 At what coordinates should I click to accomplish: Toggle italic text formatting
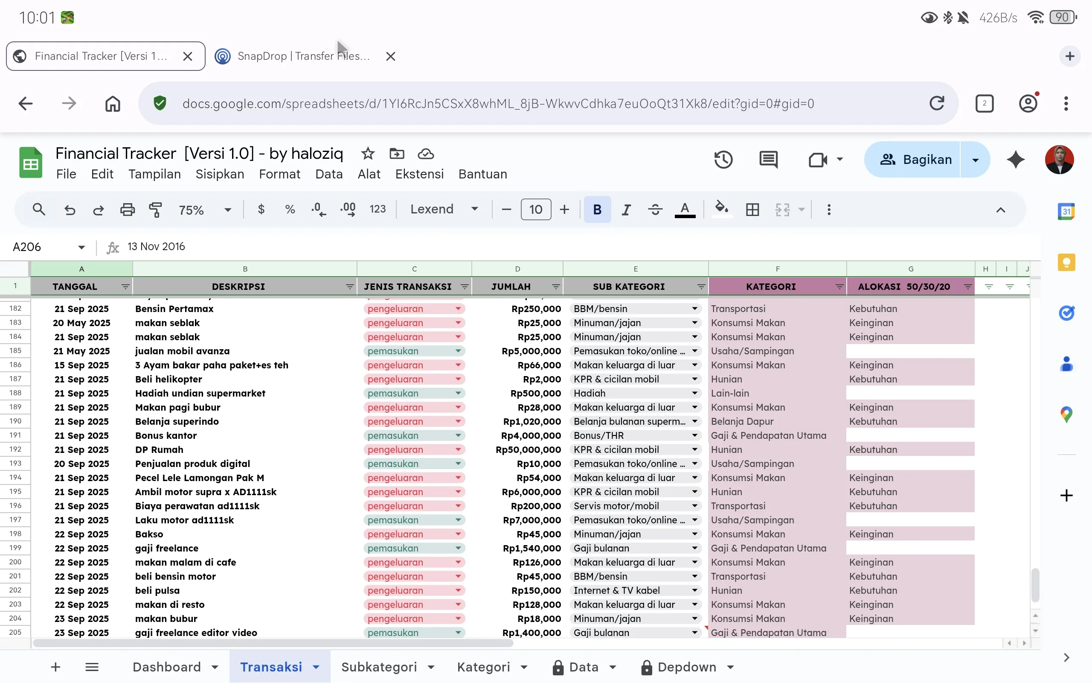click(626, 210)
